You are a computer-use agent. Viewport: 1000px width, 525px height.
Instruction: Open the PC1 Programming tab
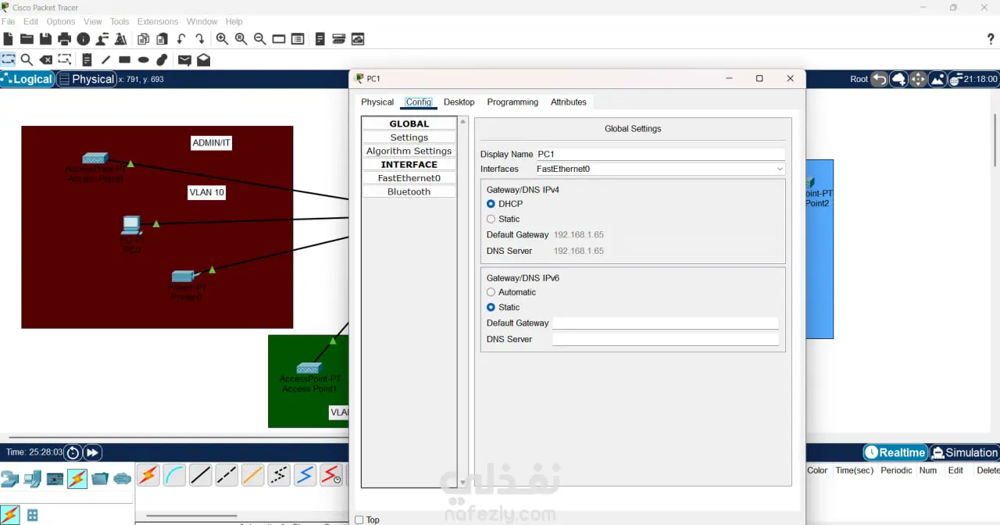coord(512,102)
